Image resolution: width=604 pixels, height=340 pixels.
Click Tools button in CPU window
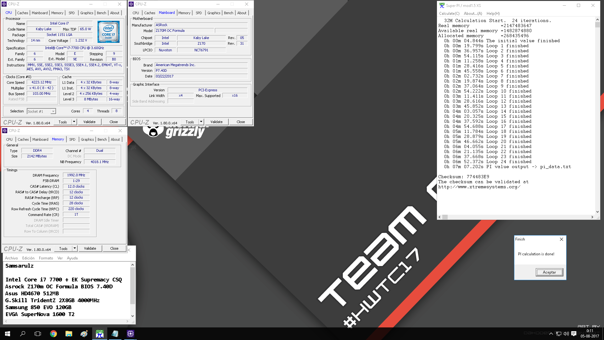(63, 122)
